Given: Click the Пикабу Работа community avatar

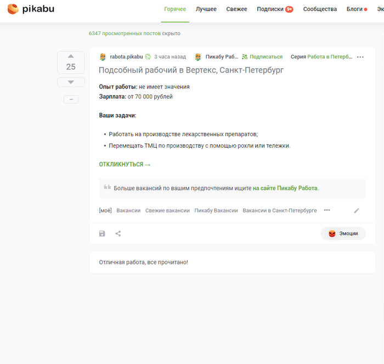Looking at the screenshot, I should pos(198,57).
